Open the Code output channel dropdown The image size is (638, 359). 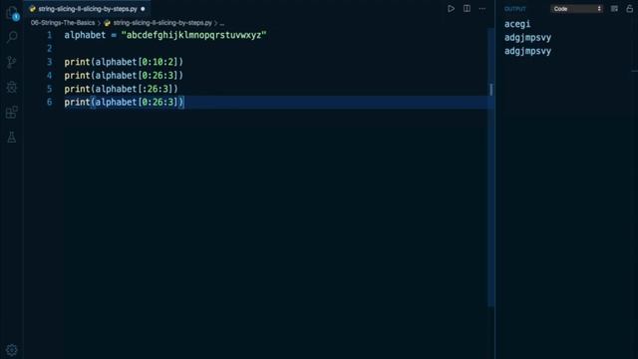tap(576, 9)
